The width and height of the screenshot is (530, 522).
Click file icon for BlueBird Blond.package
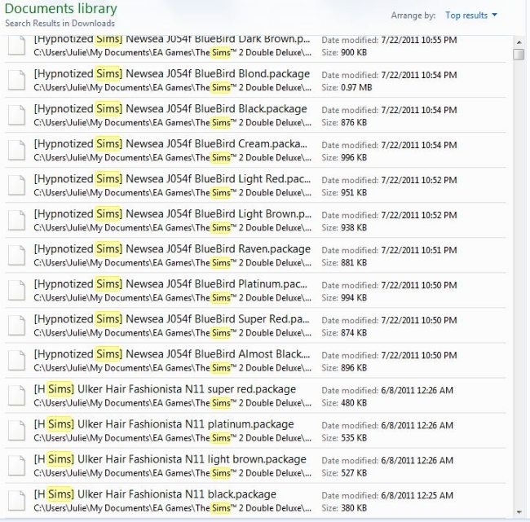[17, 80]
